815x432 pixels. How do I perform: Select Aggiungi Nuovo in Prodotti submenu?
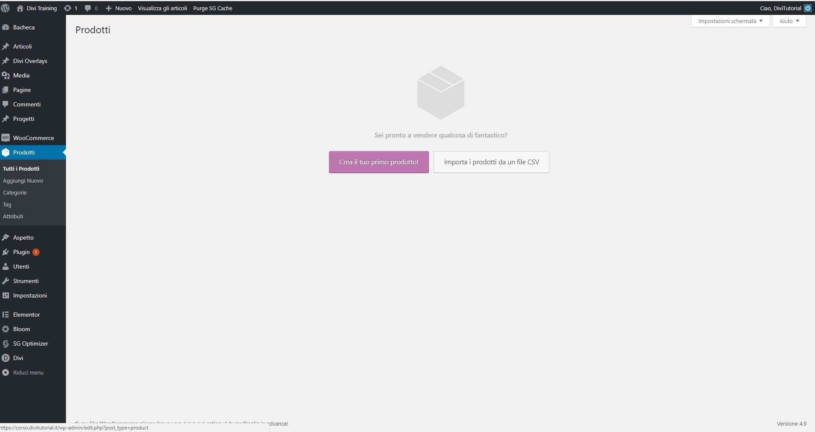tap(23, 180)
